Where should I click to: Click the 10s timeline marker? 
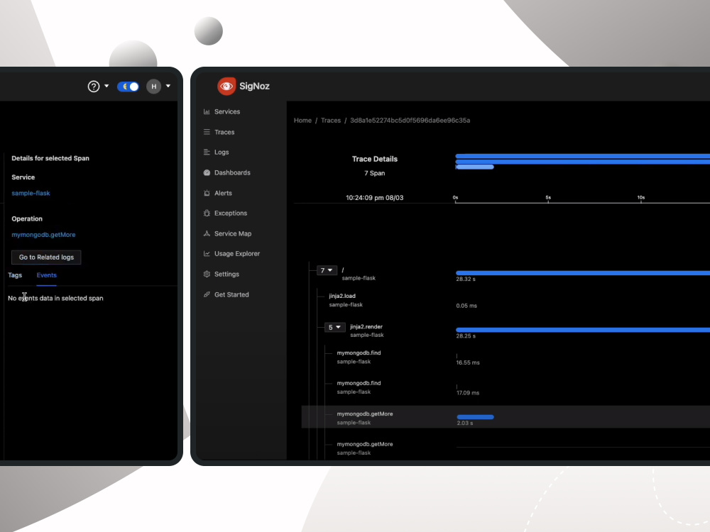pyautogui.click(x=640, y=198)
